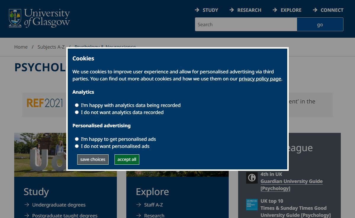Click the save choices button
The height and width of the screenshot is (218, 355).
[93, 159]
